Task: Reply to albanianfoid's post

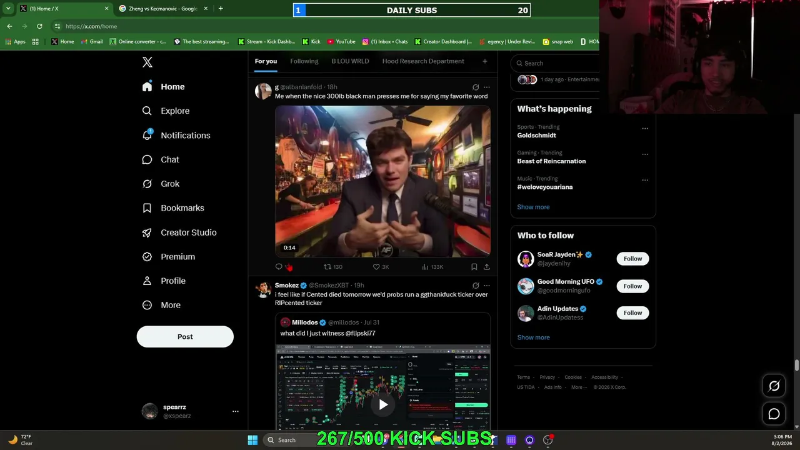Action: tap(279, 267)
